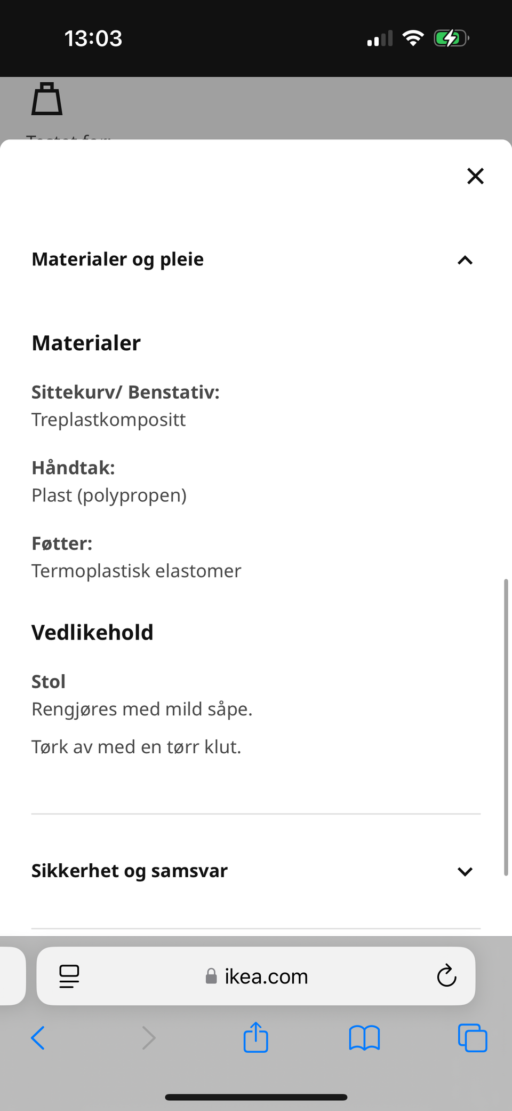This screenshot has height=1111, width=512.
Task: Open the page formatting options menu
Action: click(x=69, y=976)
